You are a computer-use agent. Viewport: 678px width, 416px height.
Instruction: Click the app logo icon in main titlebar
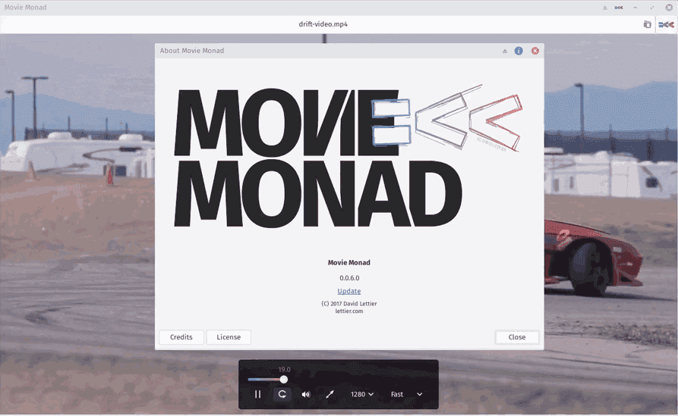tap(619, 8)
